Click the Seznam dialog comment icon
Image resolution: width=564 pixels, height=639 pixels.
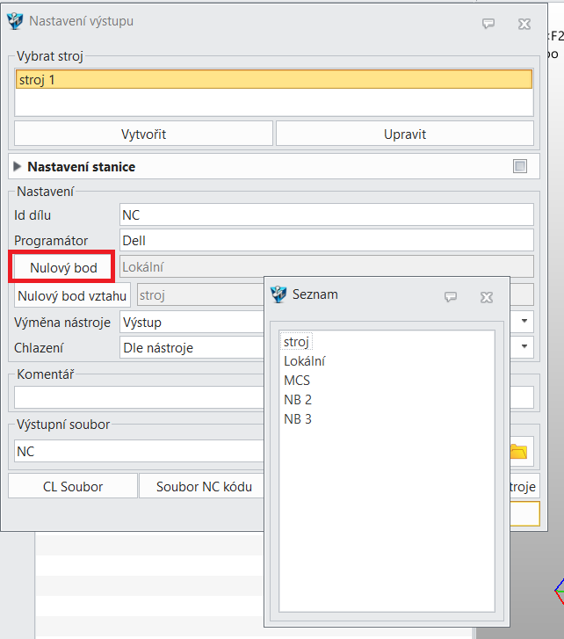[x=451, y=297]
